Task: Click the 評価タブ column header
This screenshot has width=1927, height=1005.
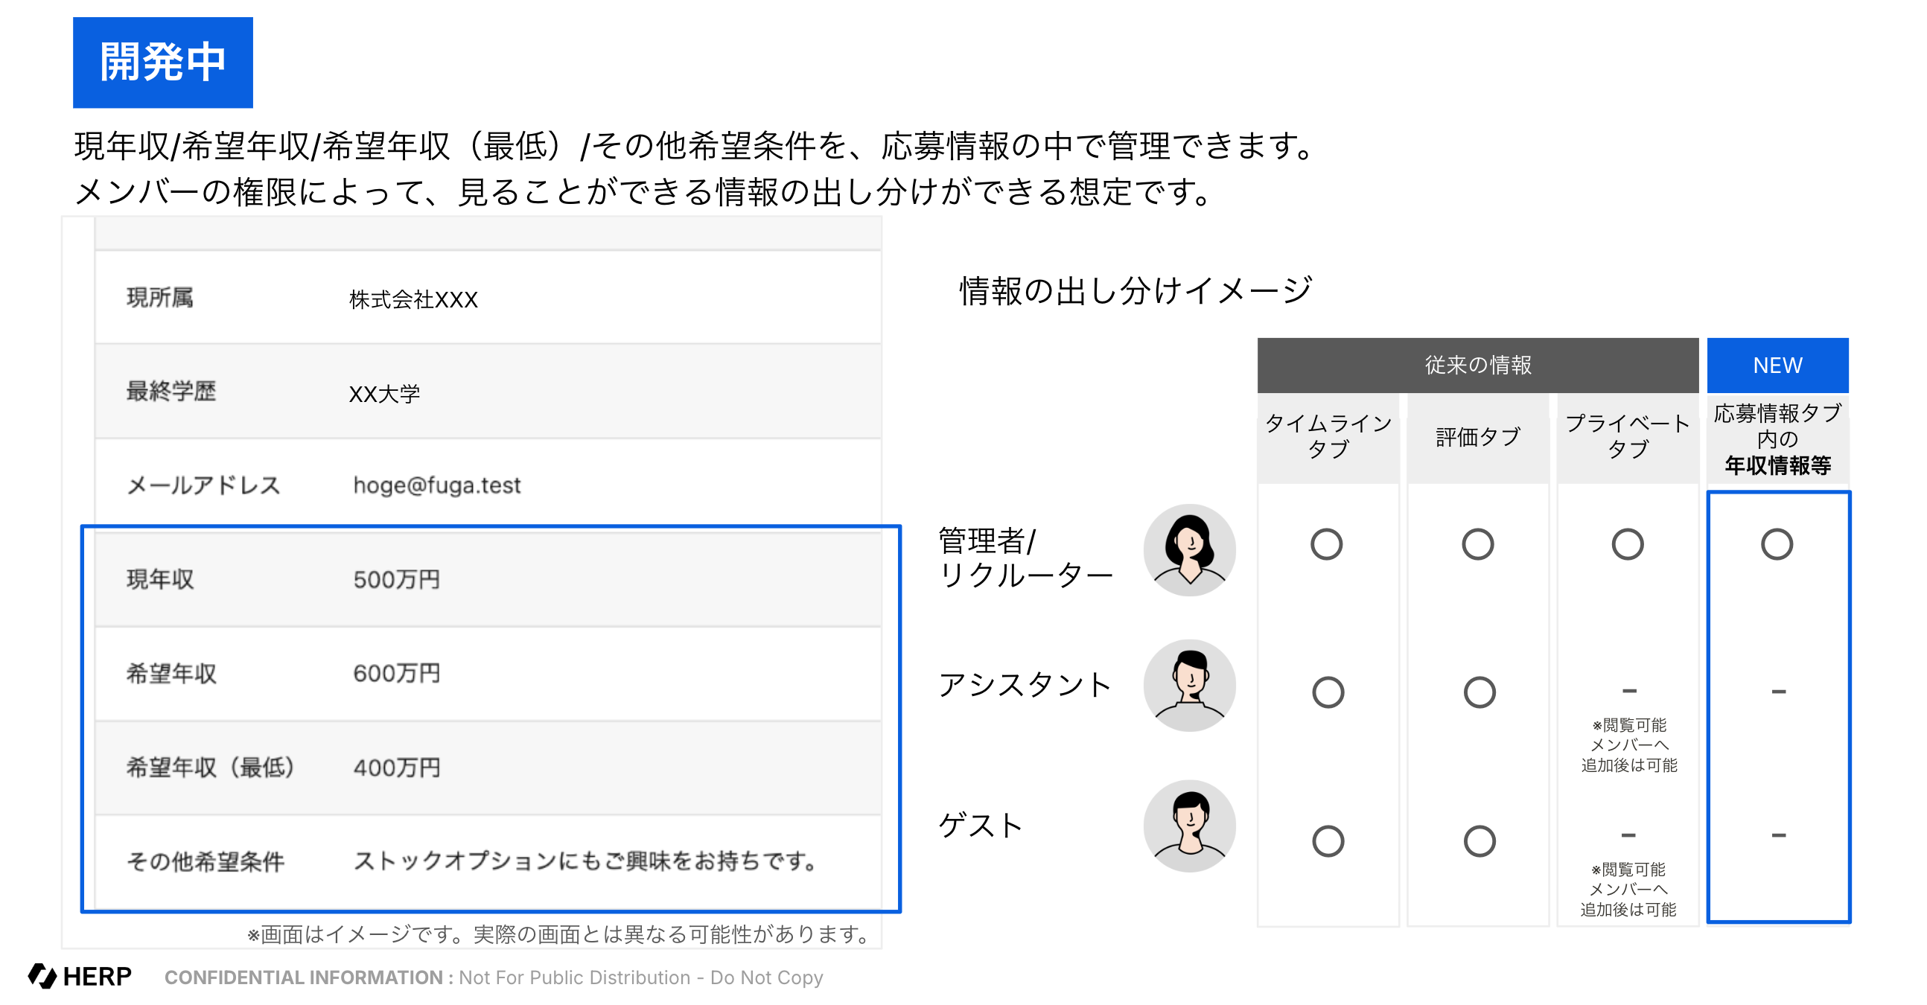Action: (x=1477, y=437)
